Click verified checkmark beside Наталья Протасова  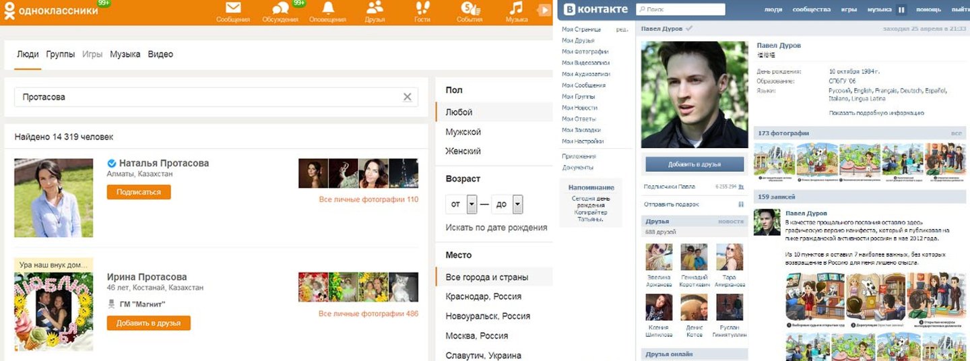112,163
